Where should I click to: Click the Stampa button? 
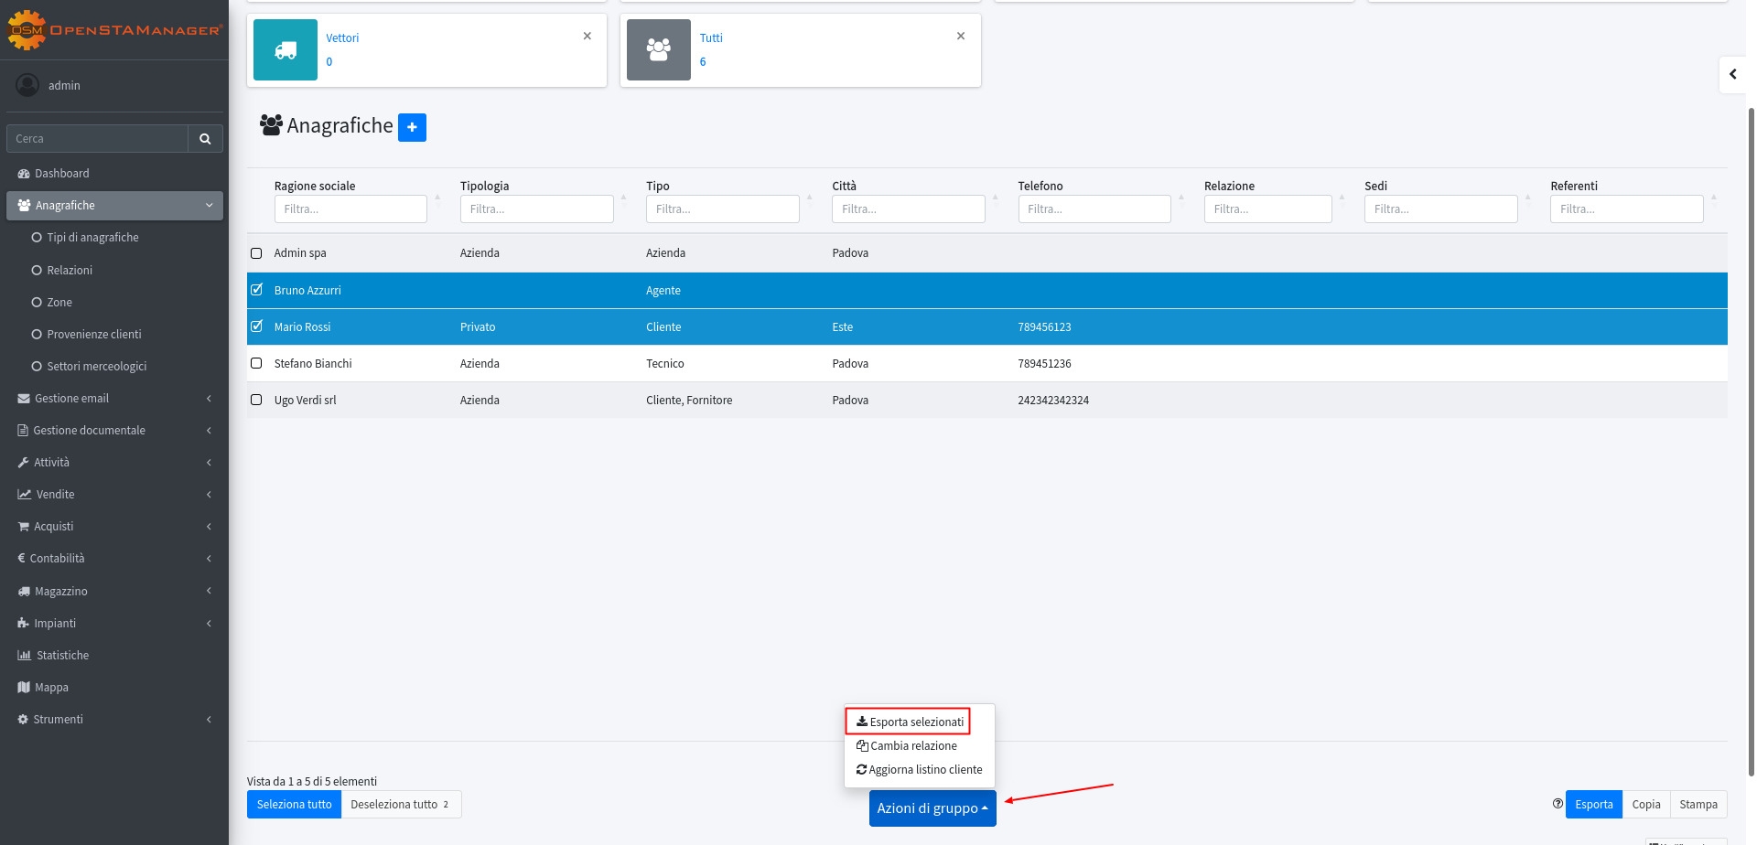point(1698,805)
